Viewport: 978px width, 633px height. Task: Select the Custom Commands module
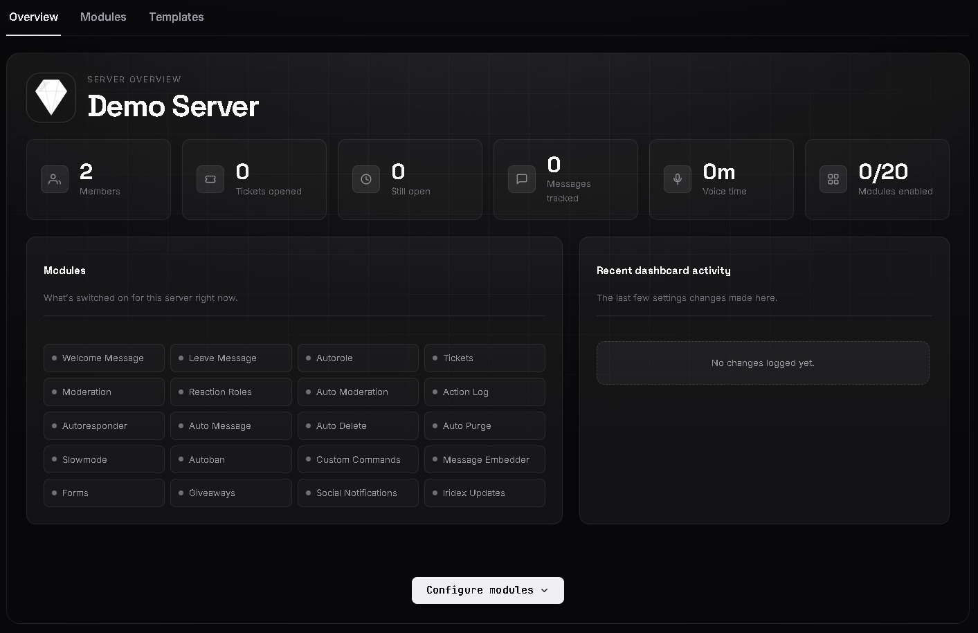click(x=358, y=459)
